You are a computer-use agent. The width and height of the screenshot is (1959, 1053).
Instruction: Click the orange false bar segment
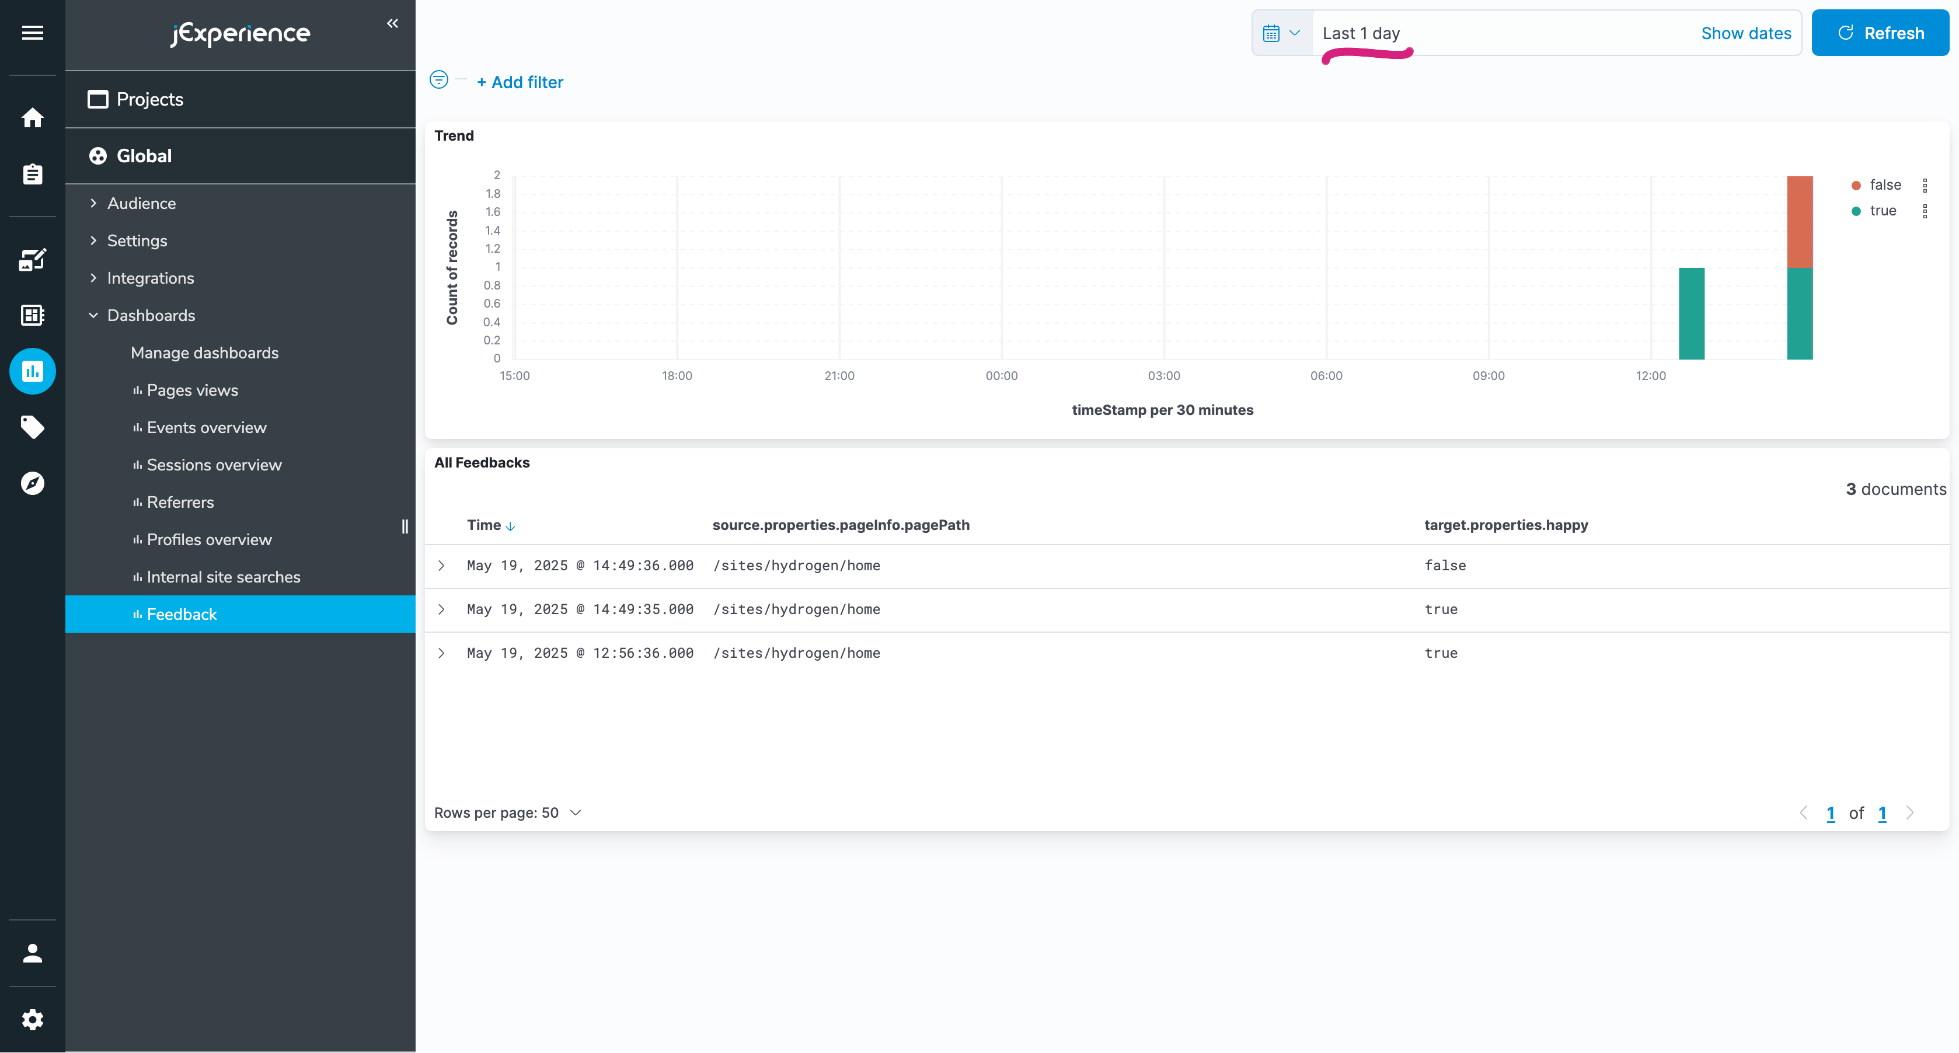click(1799, 221)
